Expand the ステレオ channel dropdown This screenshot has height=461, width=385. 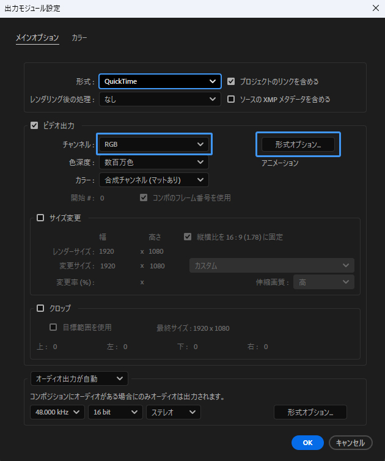click(173, 413)
